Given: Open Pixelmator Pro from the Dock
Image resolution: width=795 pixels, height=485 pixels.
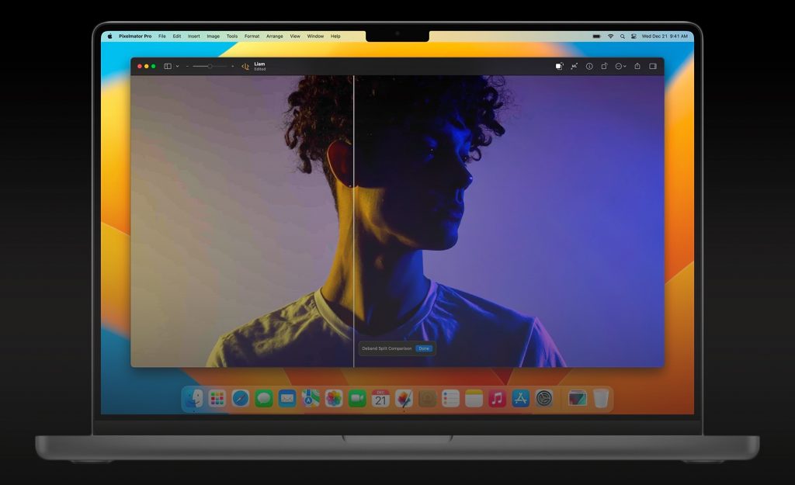Looking at the screenshot, I should [x=404, y=398].
